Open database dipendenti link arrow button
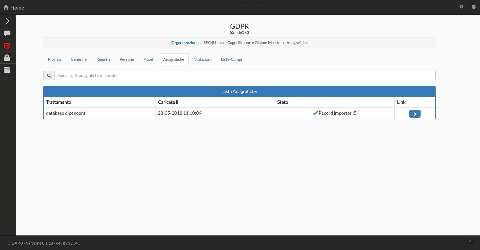This screenshot has width=480, height=250. pyautogui.click(x=415, y=114)
